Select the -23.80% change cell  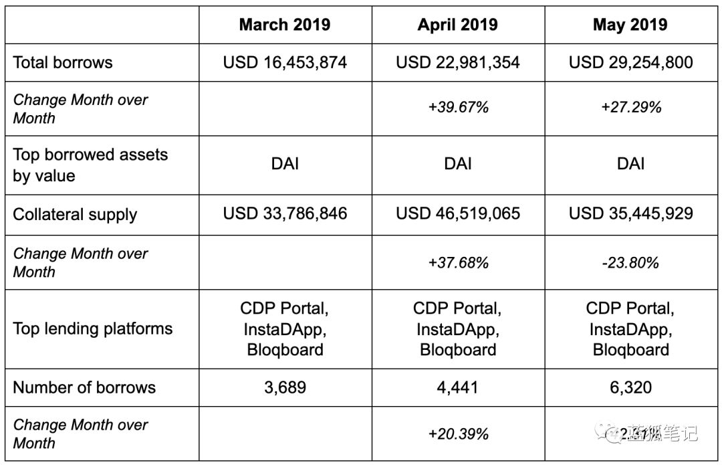pos(630,263)
